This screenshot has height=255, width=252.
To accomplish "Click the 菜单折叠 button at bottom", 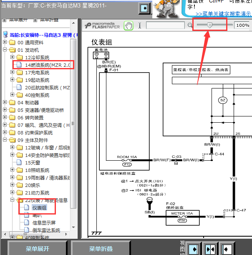I will coord(101,248).
